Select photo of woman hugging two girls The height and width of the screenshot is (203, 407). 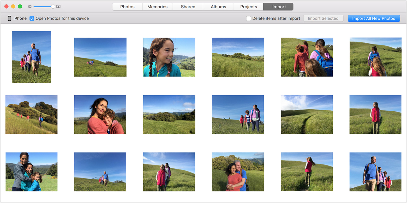click(31, 172)
